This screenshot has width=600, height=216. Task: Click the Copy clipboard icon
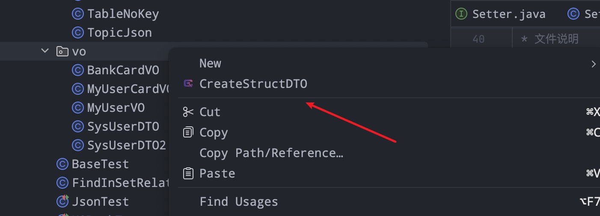(x=188, y=132)
